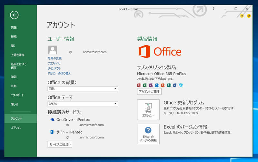Select 閉じる in the sidebar
The width and height of the screenshot is (258, 162).
(15, 104)
